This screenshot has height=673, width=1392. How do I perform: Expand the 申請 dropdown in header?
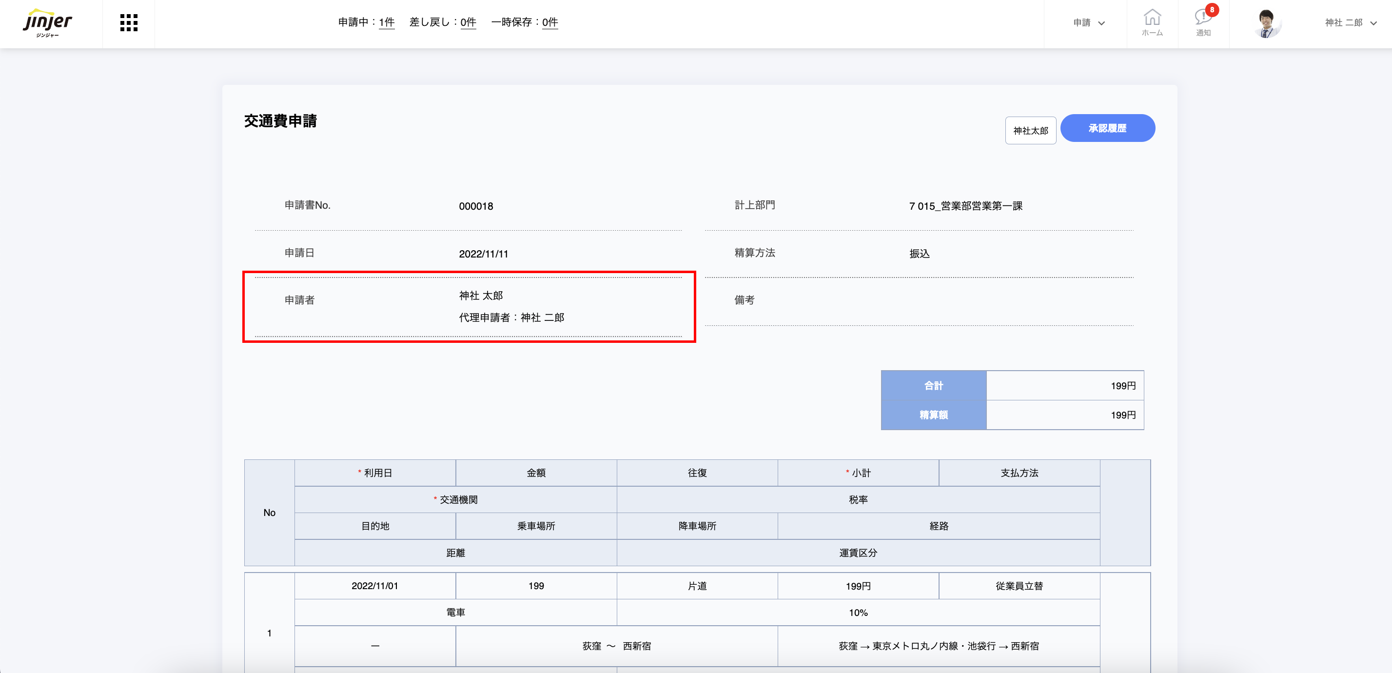[1082, 23]
